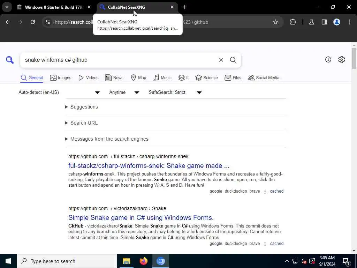
Task: Go back to previous page
Action: 8,22
